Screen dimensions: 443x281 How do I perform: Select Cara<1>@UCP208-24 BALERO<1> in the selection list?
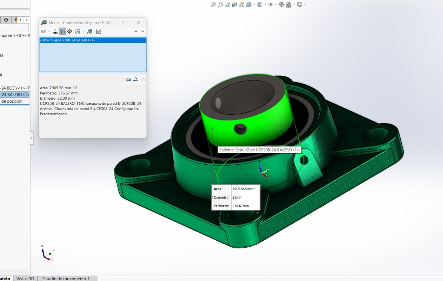[x=93, y=40]
